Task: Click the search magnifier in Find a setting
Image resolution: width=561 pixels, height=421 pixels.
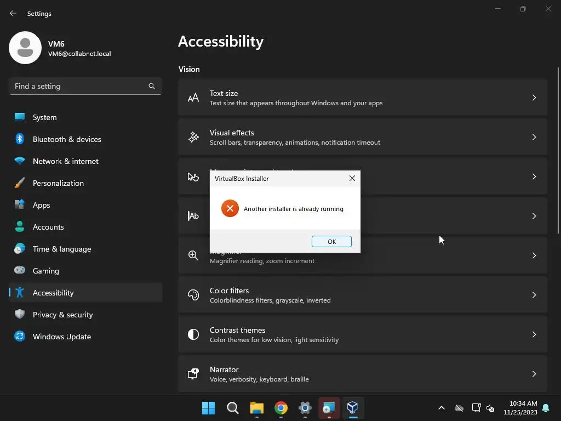Action: [x=152, y=86]
